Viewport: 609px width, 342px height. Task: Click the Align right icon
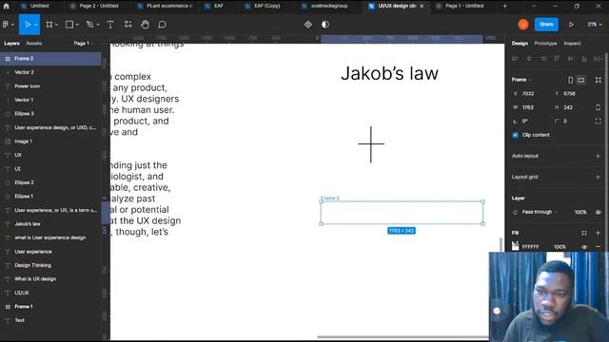(543, 59)
